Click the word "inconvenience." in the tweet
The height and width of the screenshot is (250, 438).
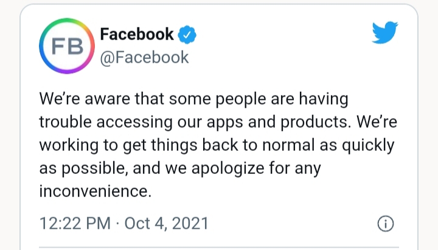(94, 190)
